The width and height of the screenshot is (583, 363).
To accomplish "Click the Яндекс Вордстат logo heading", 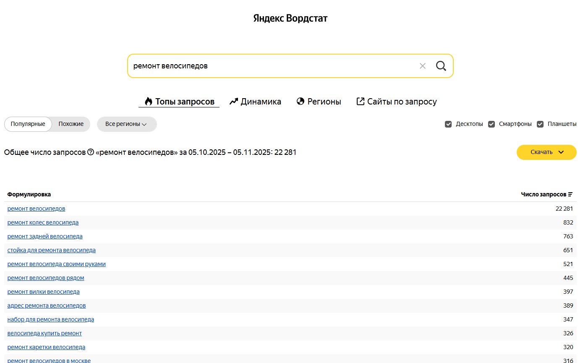I will tap(290, 18).
